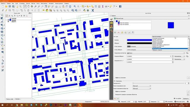Open the Labels tab in Layer Styling
Screen dimensions: 190x107
[x=111, y=23]
